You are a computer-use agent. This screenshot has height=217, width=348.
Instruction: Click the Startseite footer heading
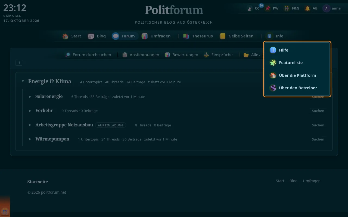[38, 182]
